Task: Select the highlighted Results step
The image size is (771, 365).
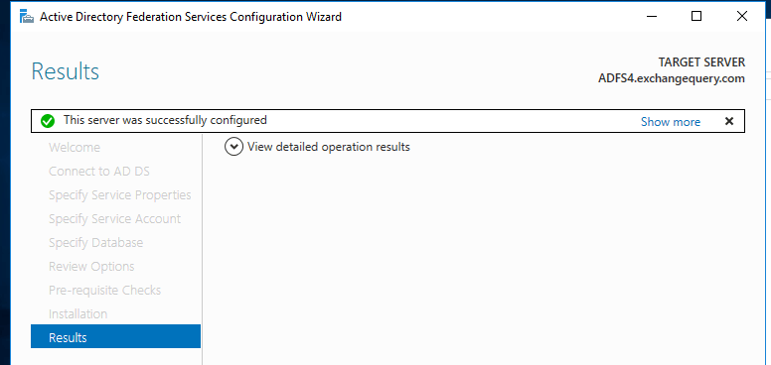Action: [x=115, y=336]
